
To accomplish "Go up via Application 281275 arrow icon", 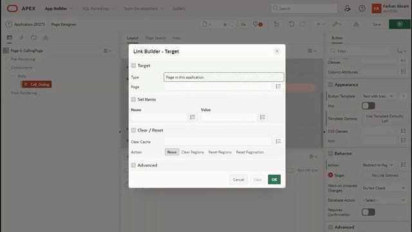I will point(8,24).
